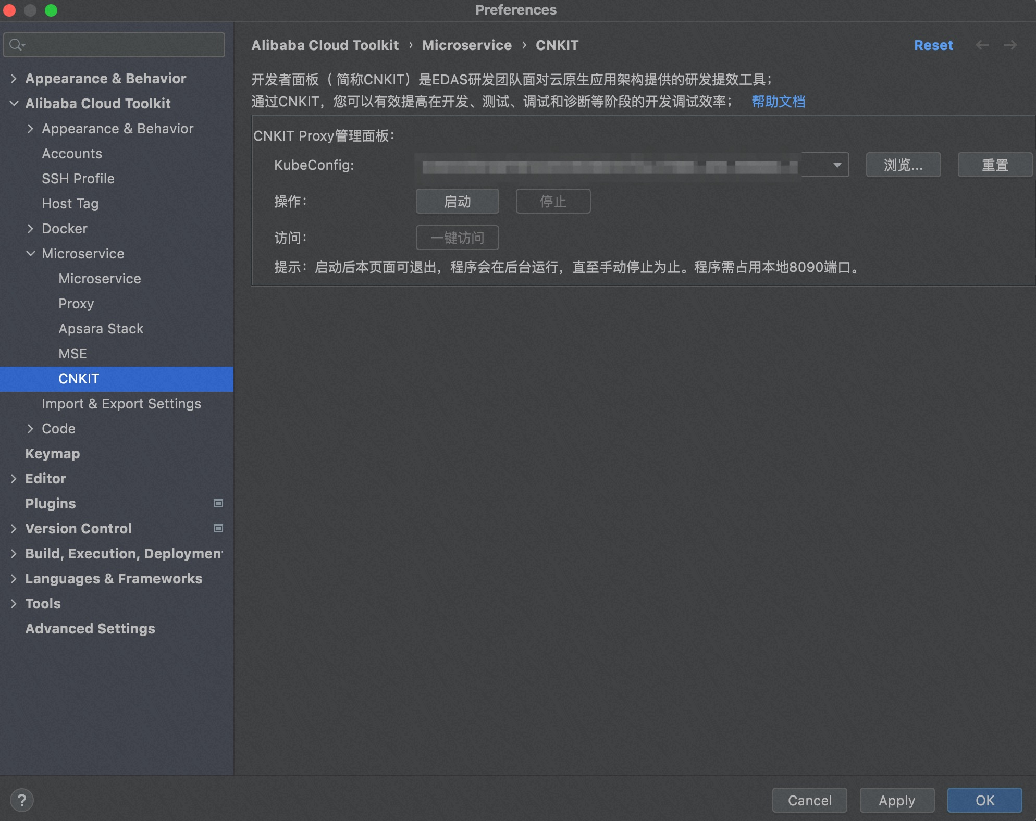Click the 浏览... browse button

tap(903, 165)
